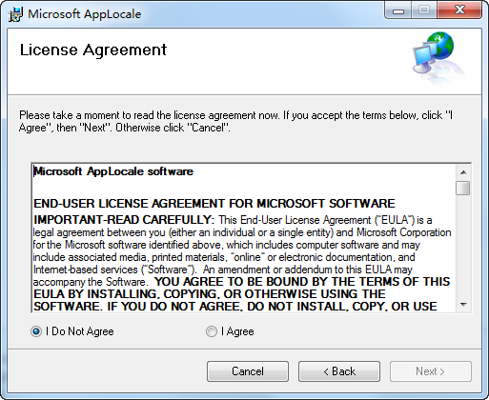This screenshot has width=489, height=400.
Task: Click the globe and computers setup icon
Action: click(x=438, y=56)
